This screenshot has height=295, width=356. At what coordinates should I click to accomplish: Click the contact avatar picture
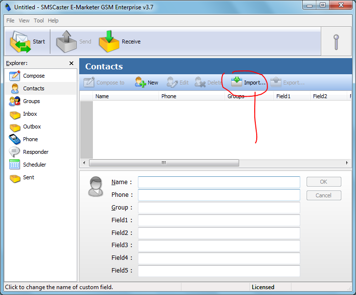(x=95, y=187)
